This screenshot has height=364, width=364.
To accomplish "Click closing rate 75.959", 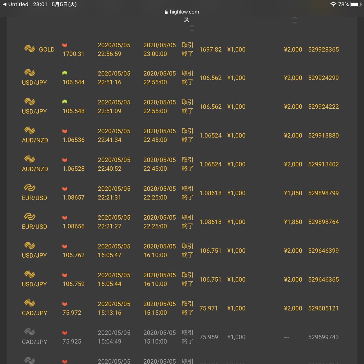I will pos(209,337).
